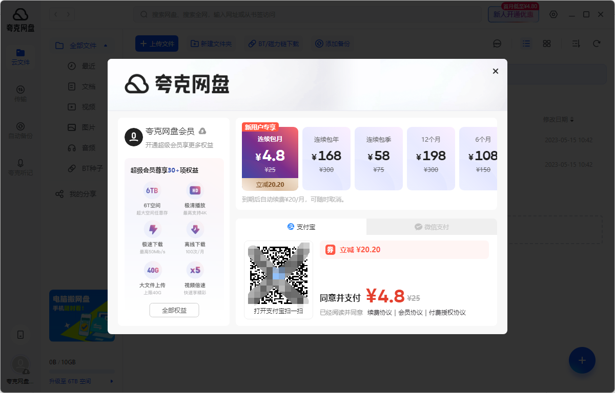Open settings hexagon icon in title bar
Viewport: 615px width, 393px height.
[553, 14]
